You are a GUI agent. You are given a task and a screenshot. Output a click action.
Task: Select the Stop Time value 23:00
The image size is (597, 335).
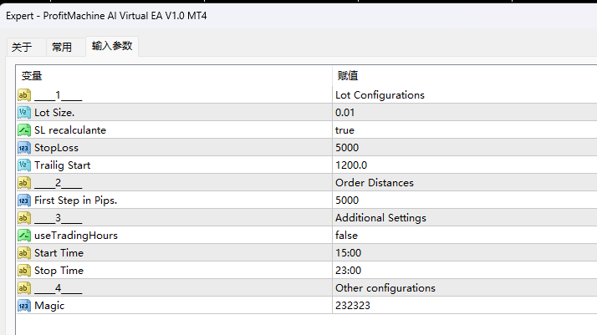(348, 271)
